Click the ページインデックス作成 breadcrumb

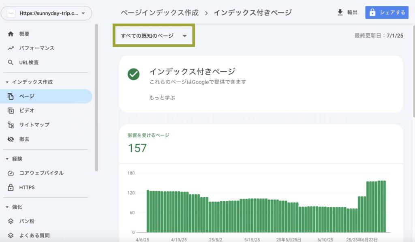point(160,13)
